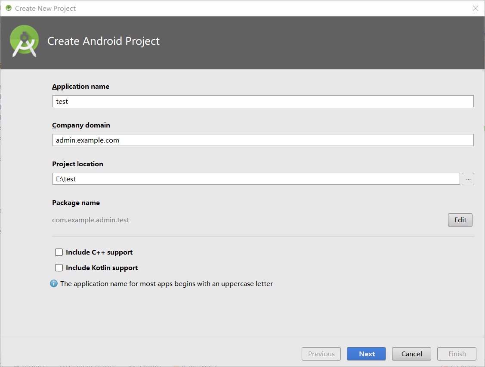Toggle Include Kotlin support checkbox

tap(59, 268)
